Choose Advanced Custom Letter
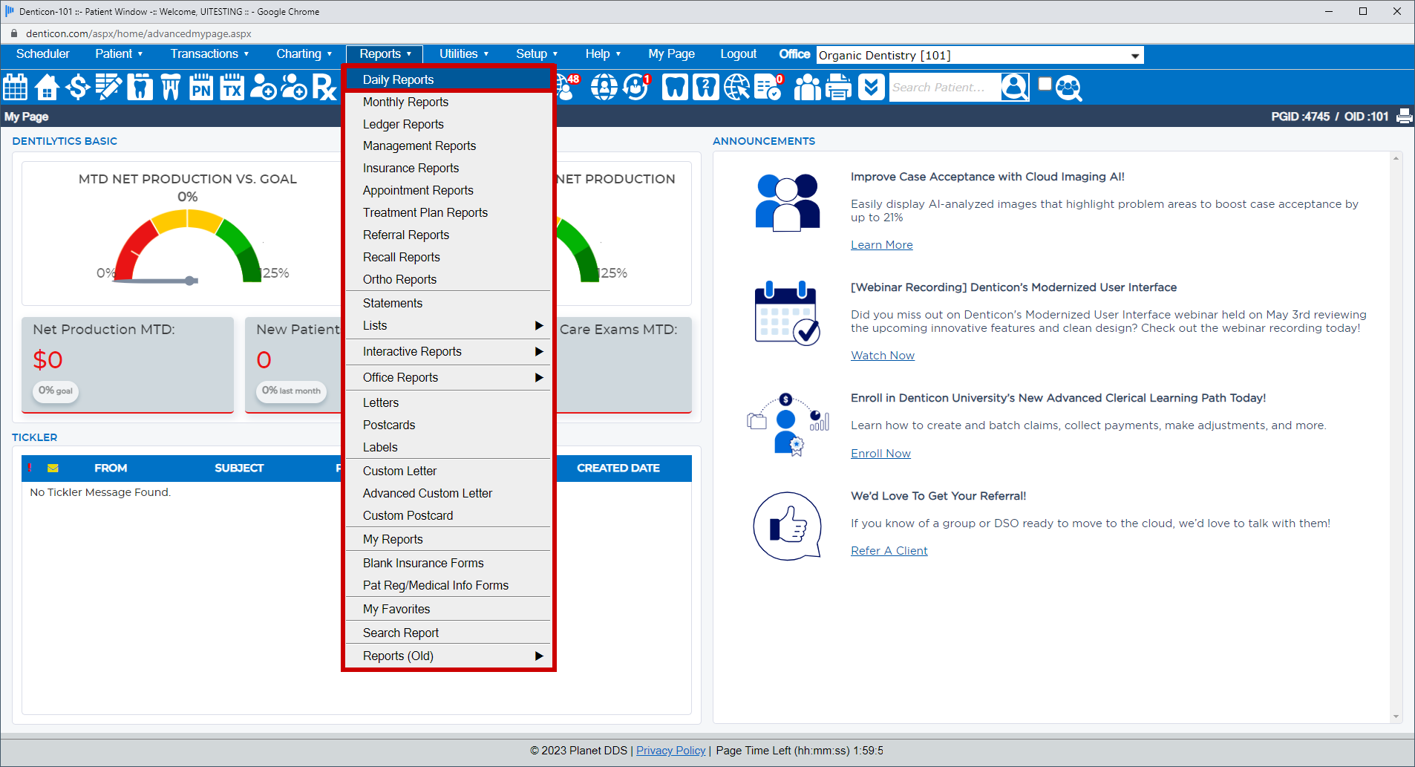 pos(448,494)
